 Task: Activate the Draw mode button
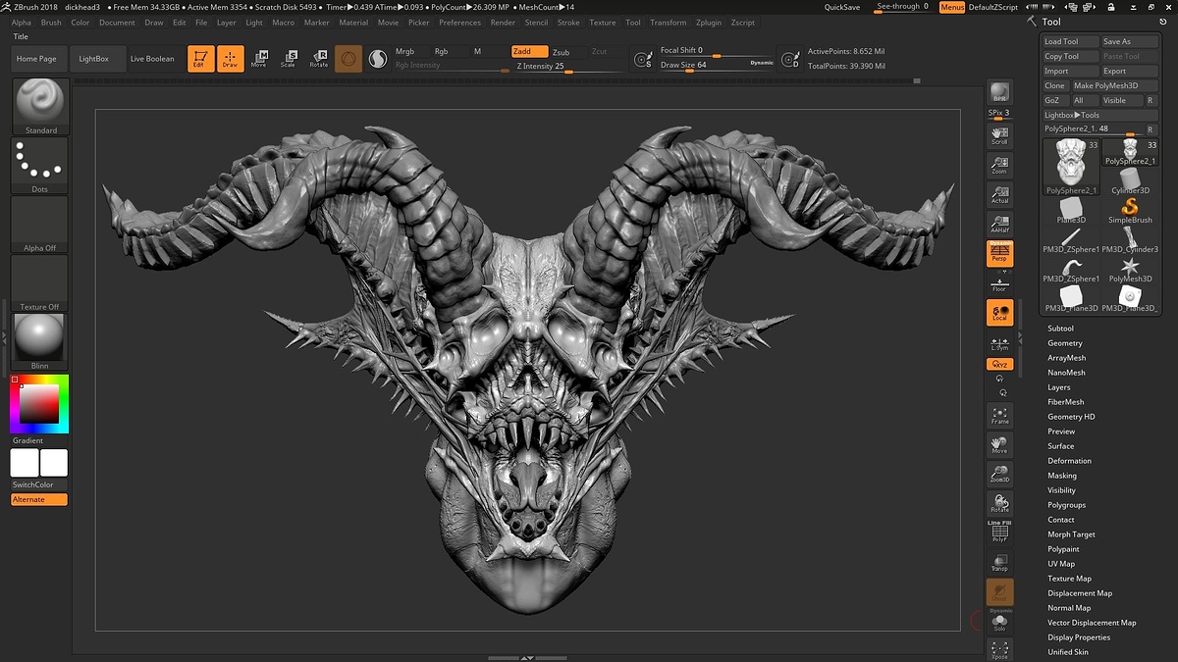[230, 59]
